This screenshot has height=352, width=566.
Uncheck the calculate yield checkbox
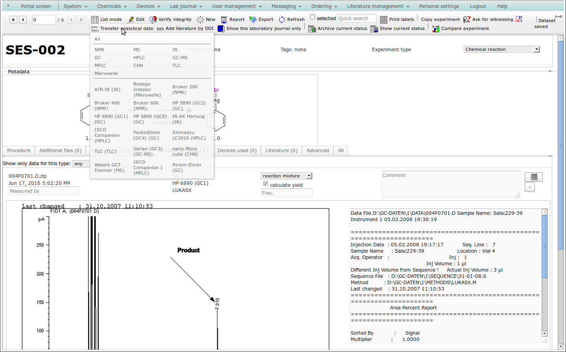pos(266,184)
